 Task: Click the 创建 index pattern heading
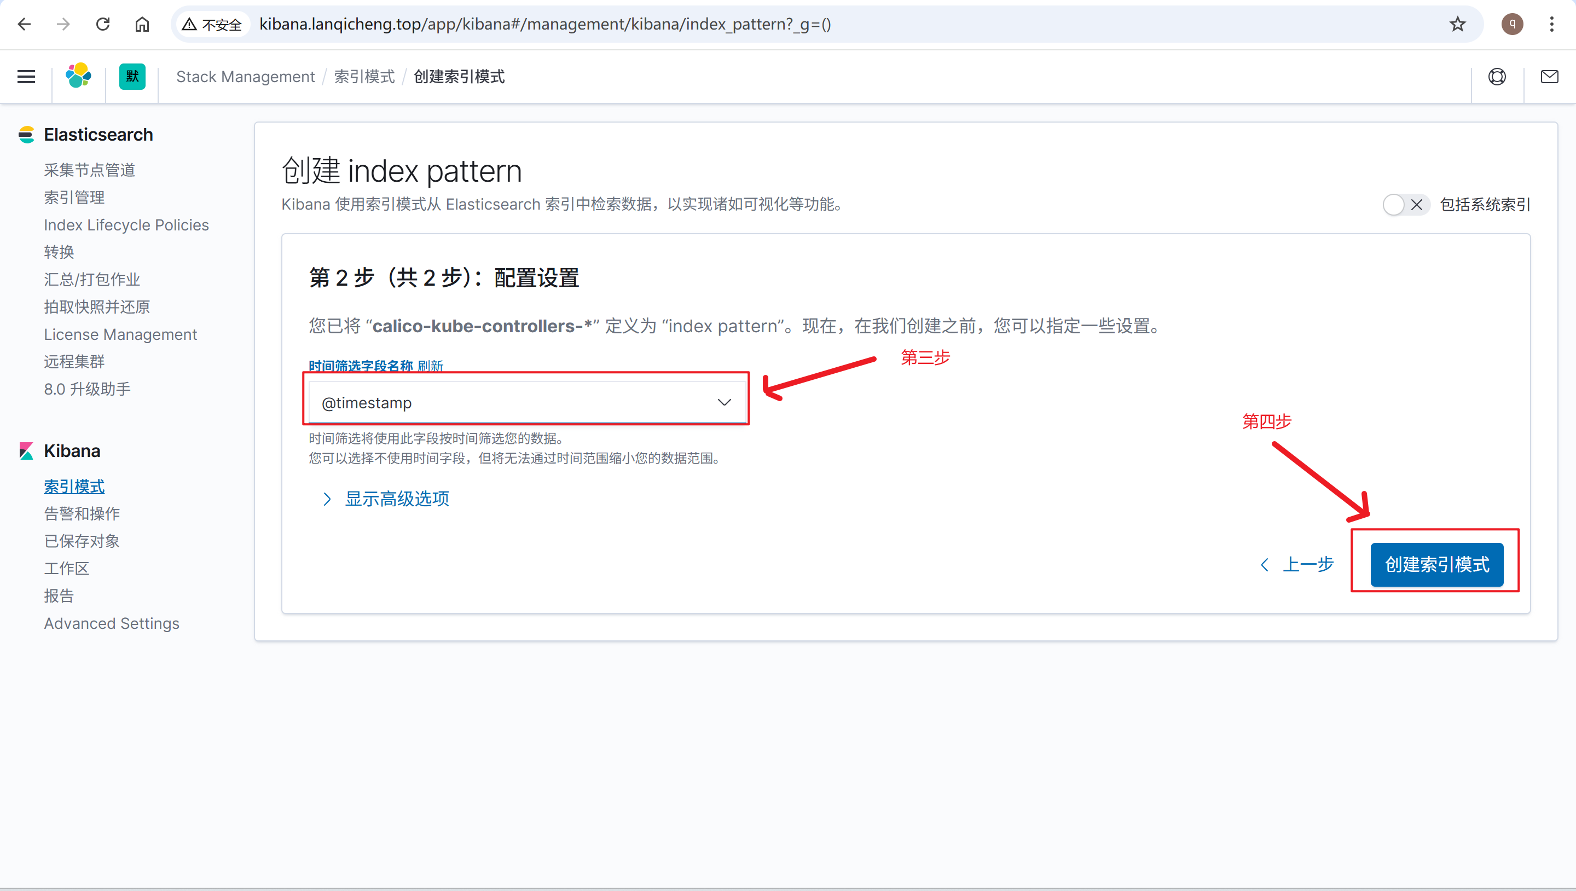(401, 171)
